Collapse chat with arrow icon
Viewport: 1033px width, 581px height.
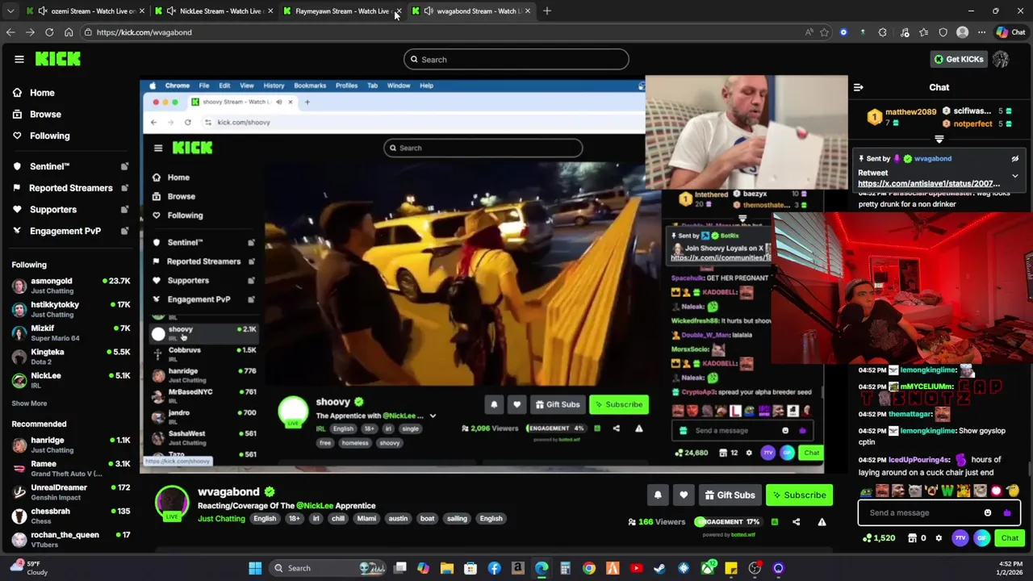pyautogui.click(x=859, y=87)
